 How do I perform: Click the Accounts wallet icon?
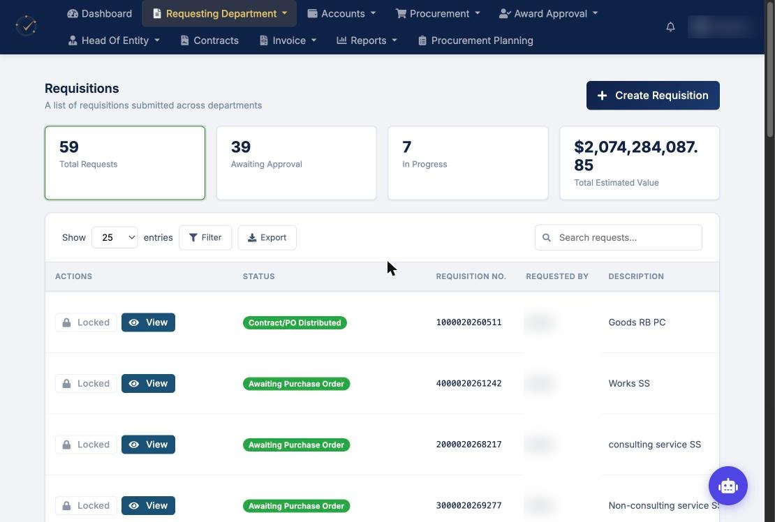pyautogui.click(x=312, y=13)
